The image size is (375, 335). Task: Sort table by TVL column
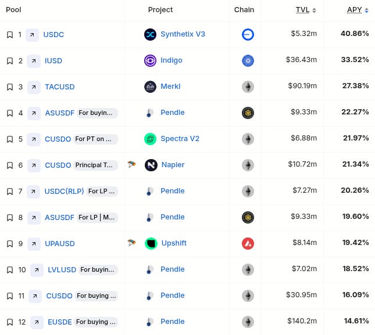[306, 10]
